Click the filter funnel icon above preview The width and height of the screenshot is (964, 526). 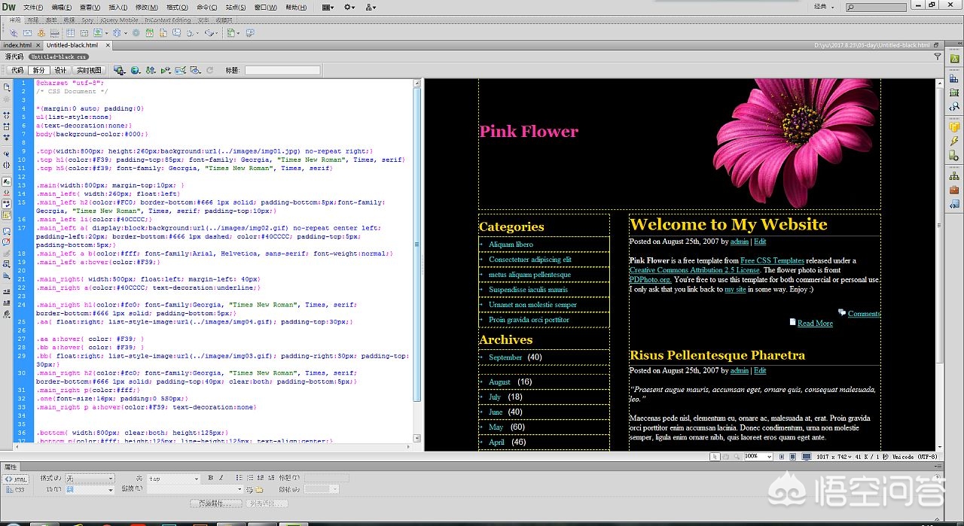click(x=938, y=56)
